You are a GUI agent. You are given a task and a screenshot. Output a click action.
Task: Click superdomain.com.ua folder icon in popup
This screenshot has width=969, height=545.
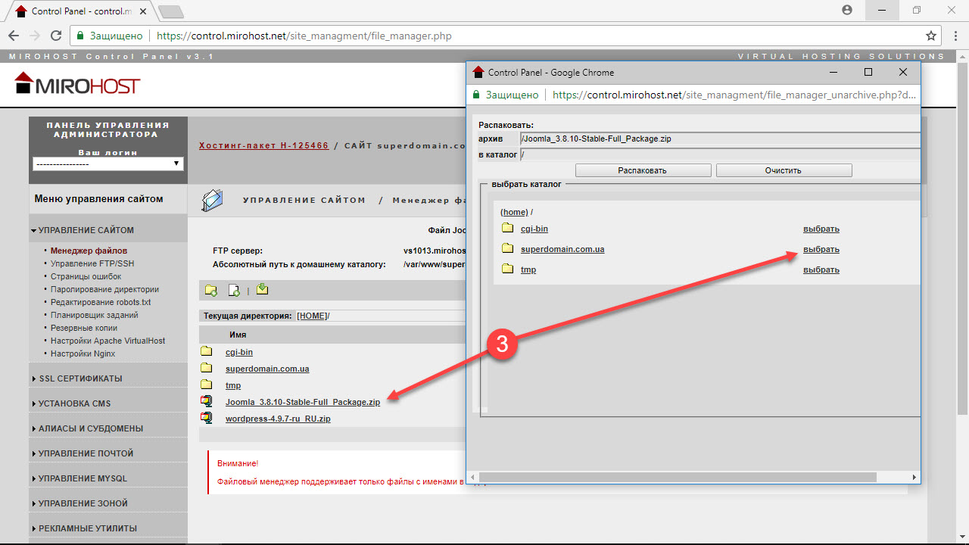click(x=507, y=249)
